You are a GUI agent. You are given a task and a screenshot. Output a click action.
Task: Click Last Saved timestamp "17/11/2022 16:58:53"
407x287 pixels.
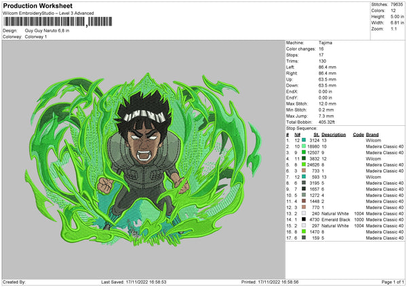click(x=146, y=282)
